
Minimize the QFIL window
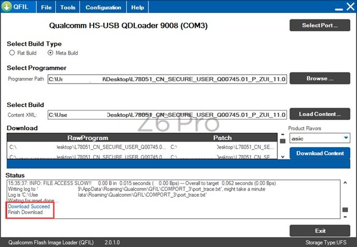tap(339, 9)
